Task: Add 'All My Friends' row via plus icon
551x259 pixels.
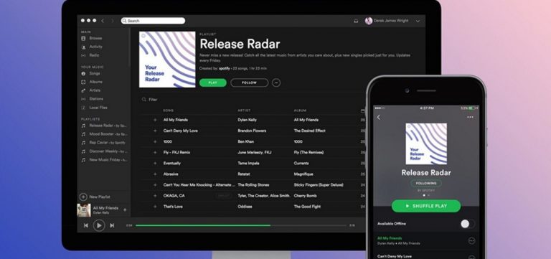Action: 155,120
